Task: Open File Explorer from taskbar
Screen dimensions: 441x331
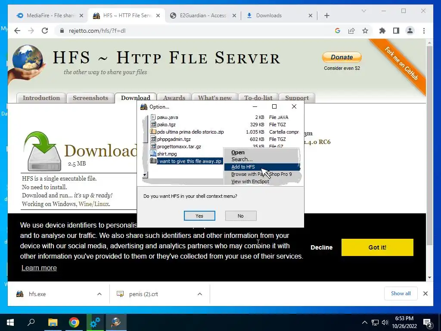Action: (x=53, y=322)
